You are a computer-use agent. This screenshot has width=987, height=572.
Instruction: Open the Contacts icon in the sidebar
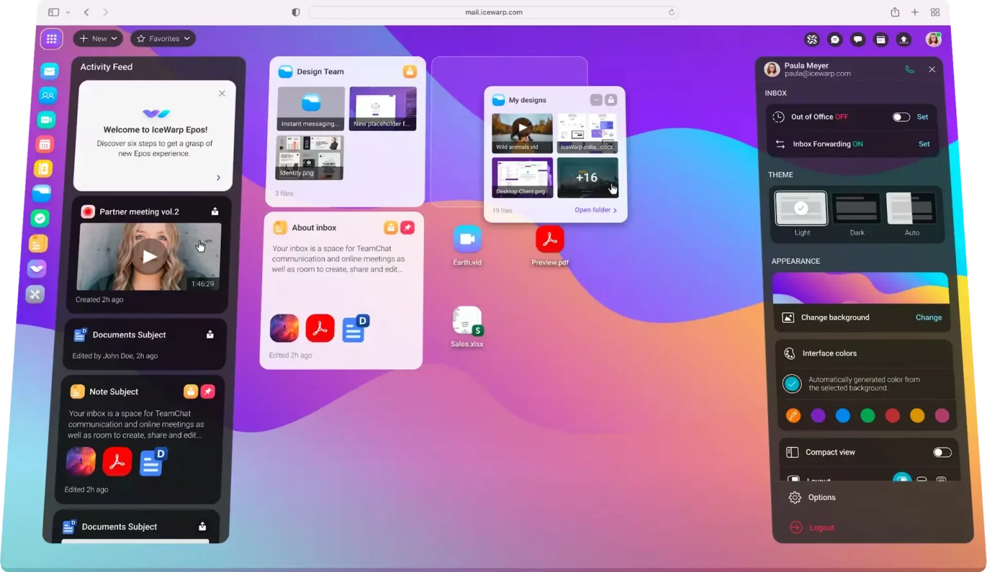pos(48,96)
